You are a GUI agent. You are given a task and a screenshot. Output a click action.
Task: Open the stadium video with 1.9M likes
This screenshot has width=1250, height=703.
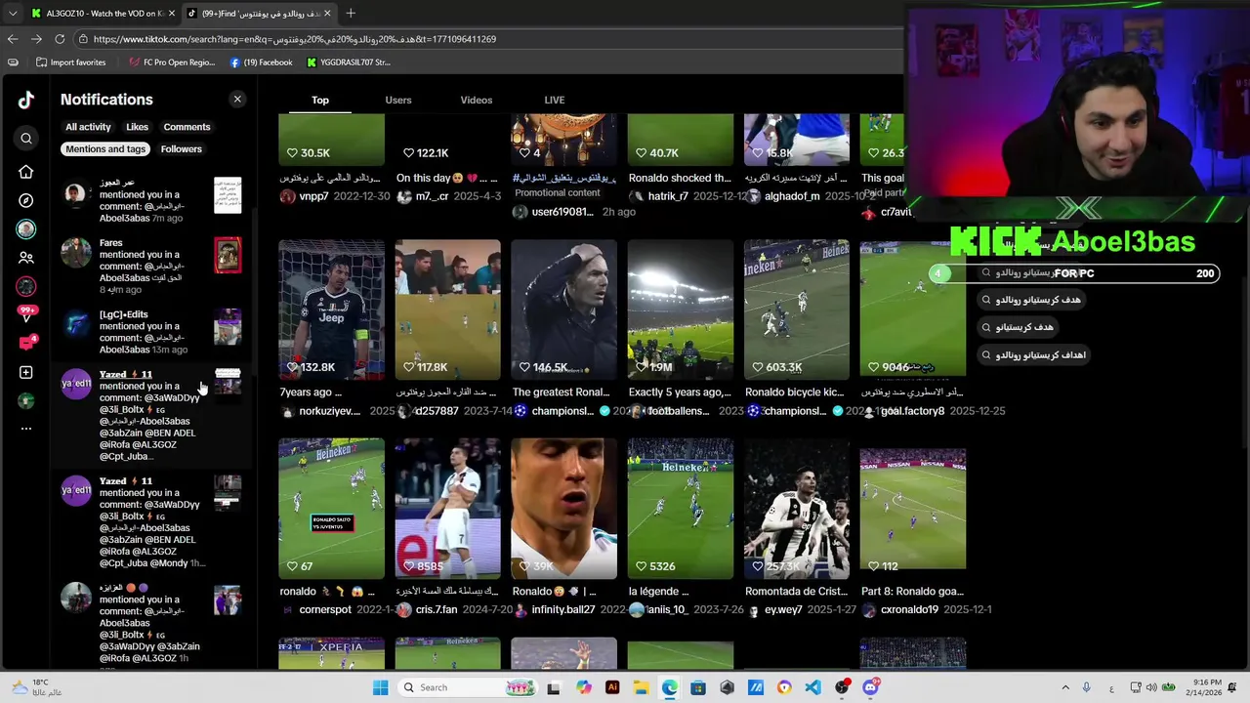click(680, 310)
